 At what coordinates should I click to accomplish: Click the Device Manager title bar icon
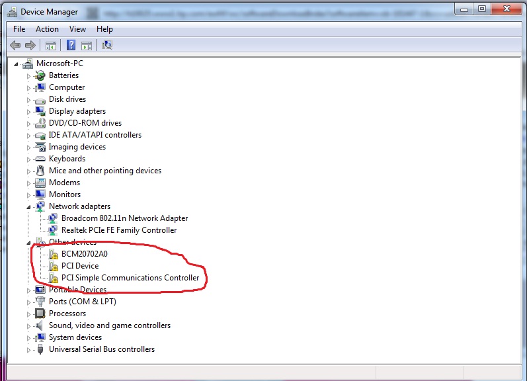[12, 12]
